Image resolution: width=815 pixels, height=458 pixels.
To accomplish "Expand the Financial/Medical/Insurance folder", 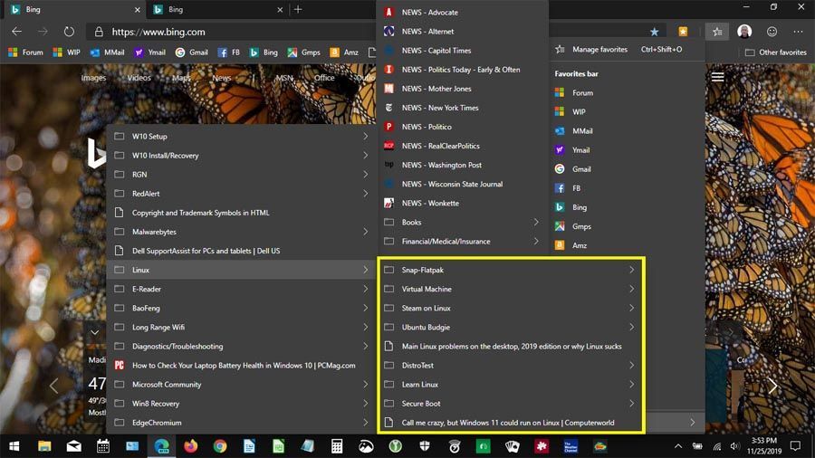I will pos(463,242).
